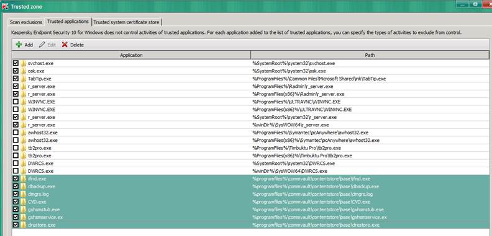Image resolution: width=492 pixels, height=236 pixels.
Task: Check DWRCS.exe checkbox in %SystemRoot%\system32 row
Action: [x=16, y=163]
